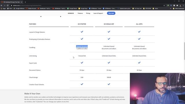Reload the Adobe pricing page
This screenshot has height=104, width=185.
click(8, 5)
